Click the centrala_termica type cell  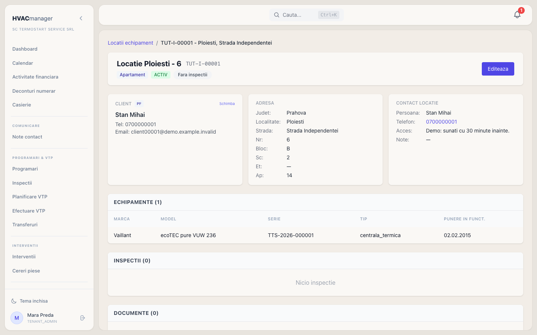point(380,235)
